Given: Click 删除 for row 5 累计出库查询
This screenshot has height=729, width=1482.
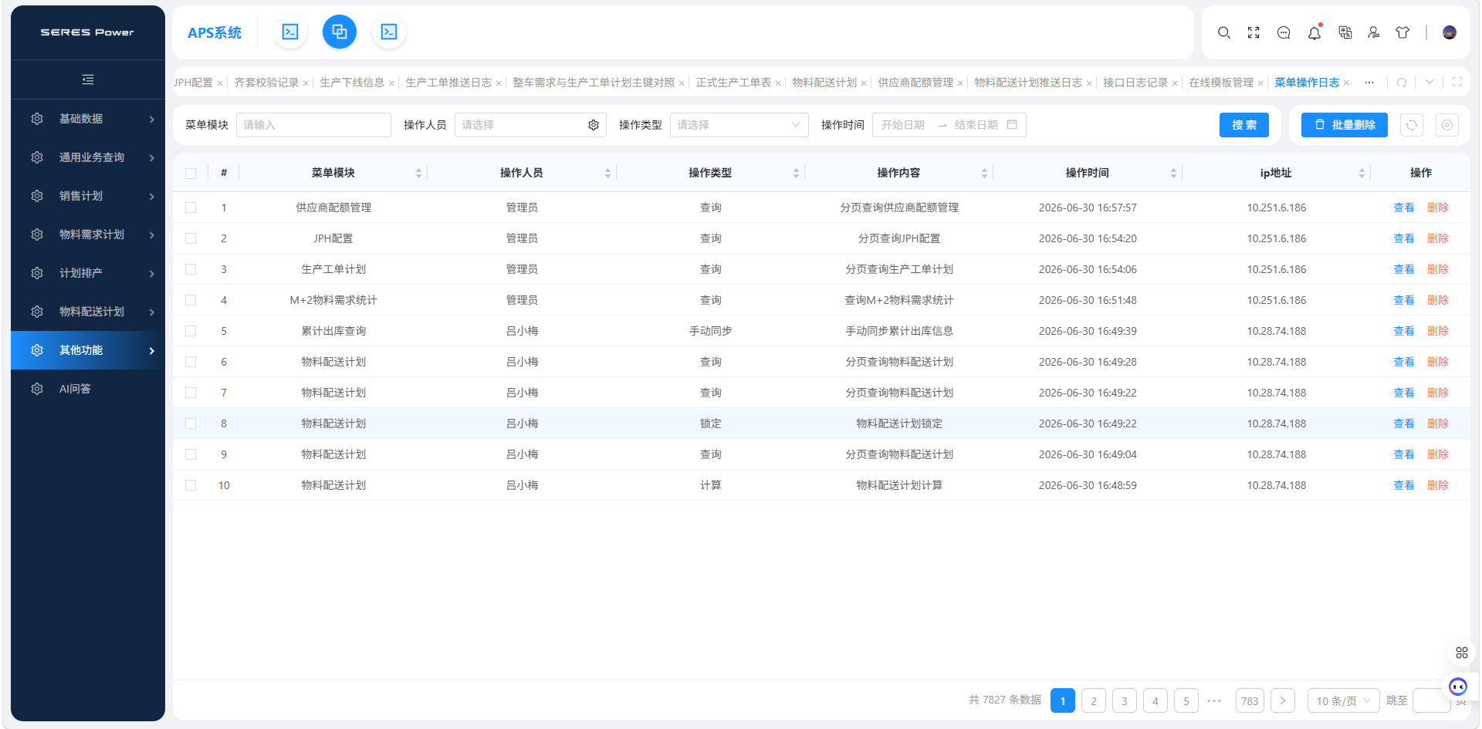Looking at the screenshot, I should tap(1437, 331).
